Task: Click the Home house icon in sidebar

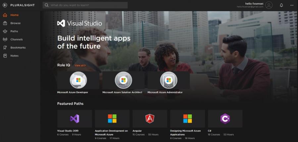Action: [5, 15]
